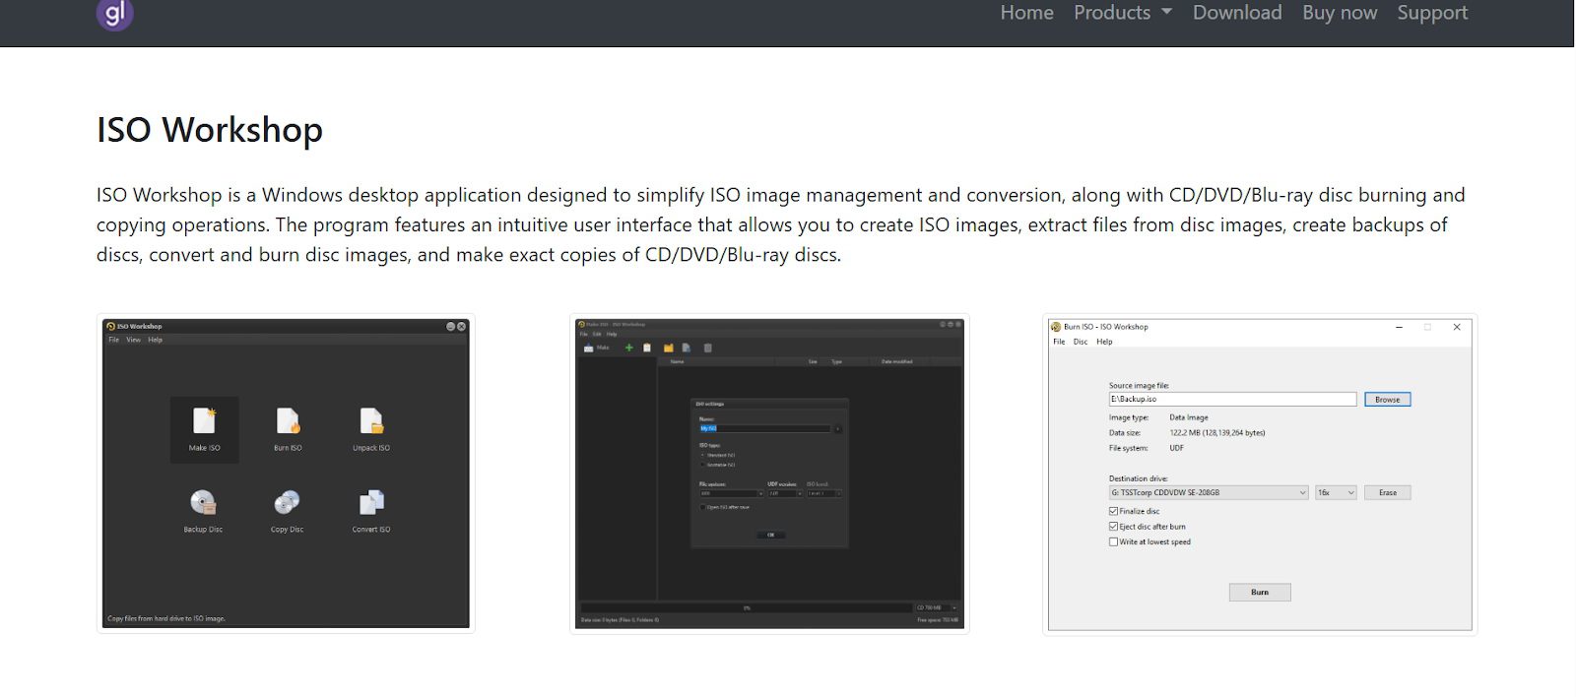
Task: Enable Write at lowest speed
Action: click(1113, 541)
